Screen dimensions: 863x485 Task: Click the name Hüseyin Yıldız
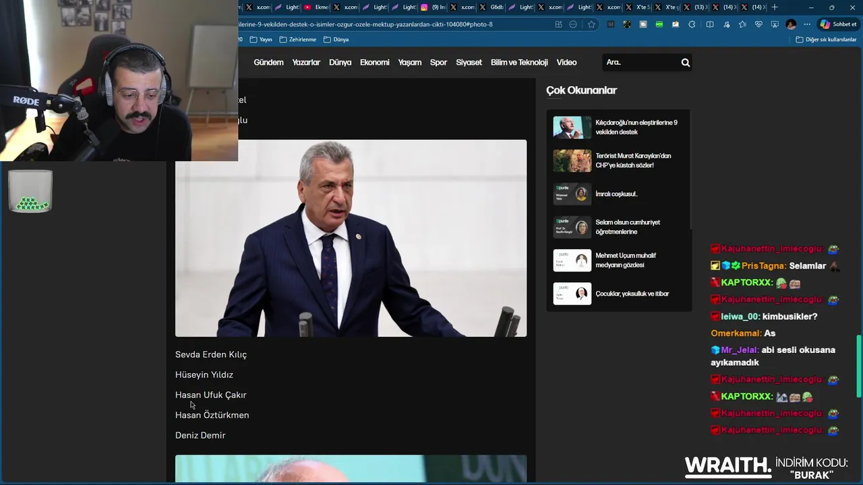204,375
